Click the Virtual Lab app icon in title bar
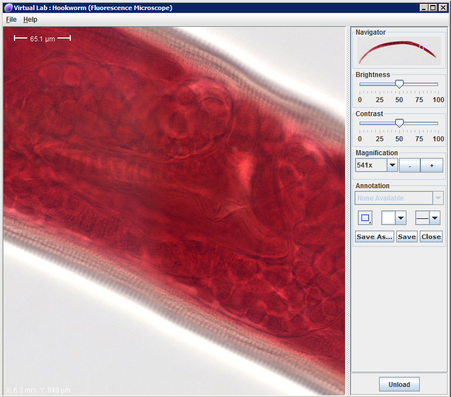This screenshot has width=451, height=397. (8, 8)
